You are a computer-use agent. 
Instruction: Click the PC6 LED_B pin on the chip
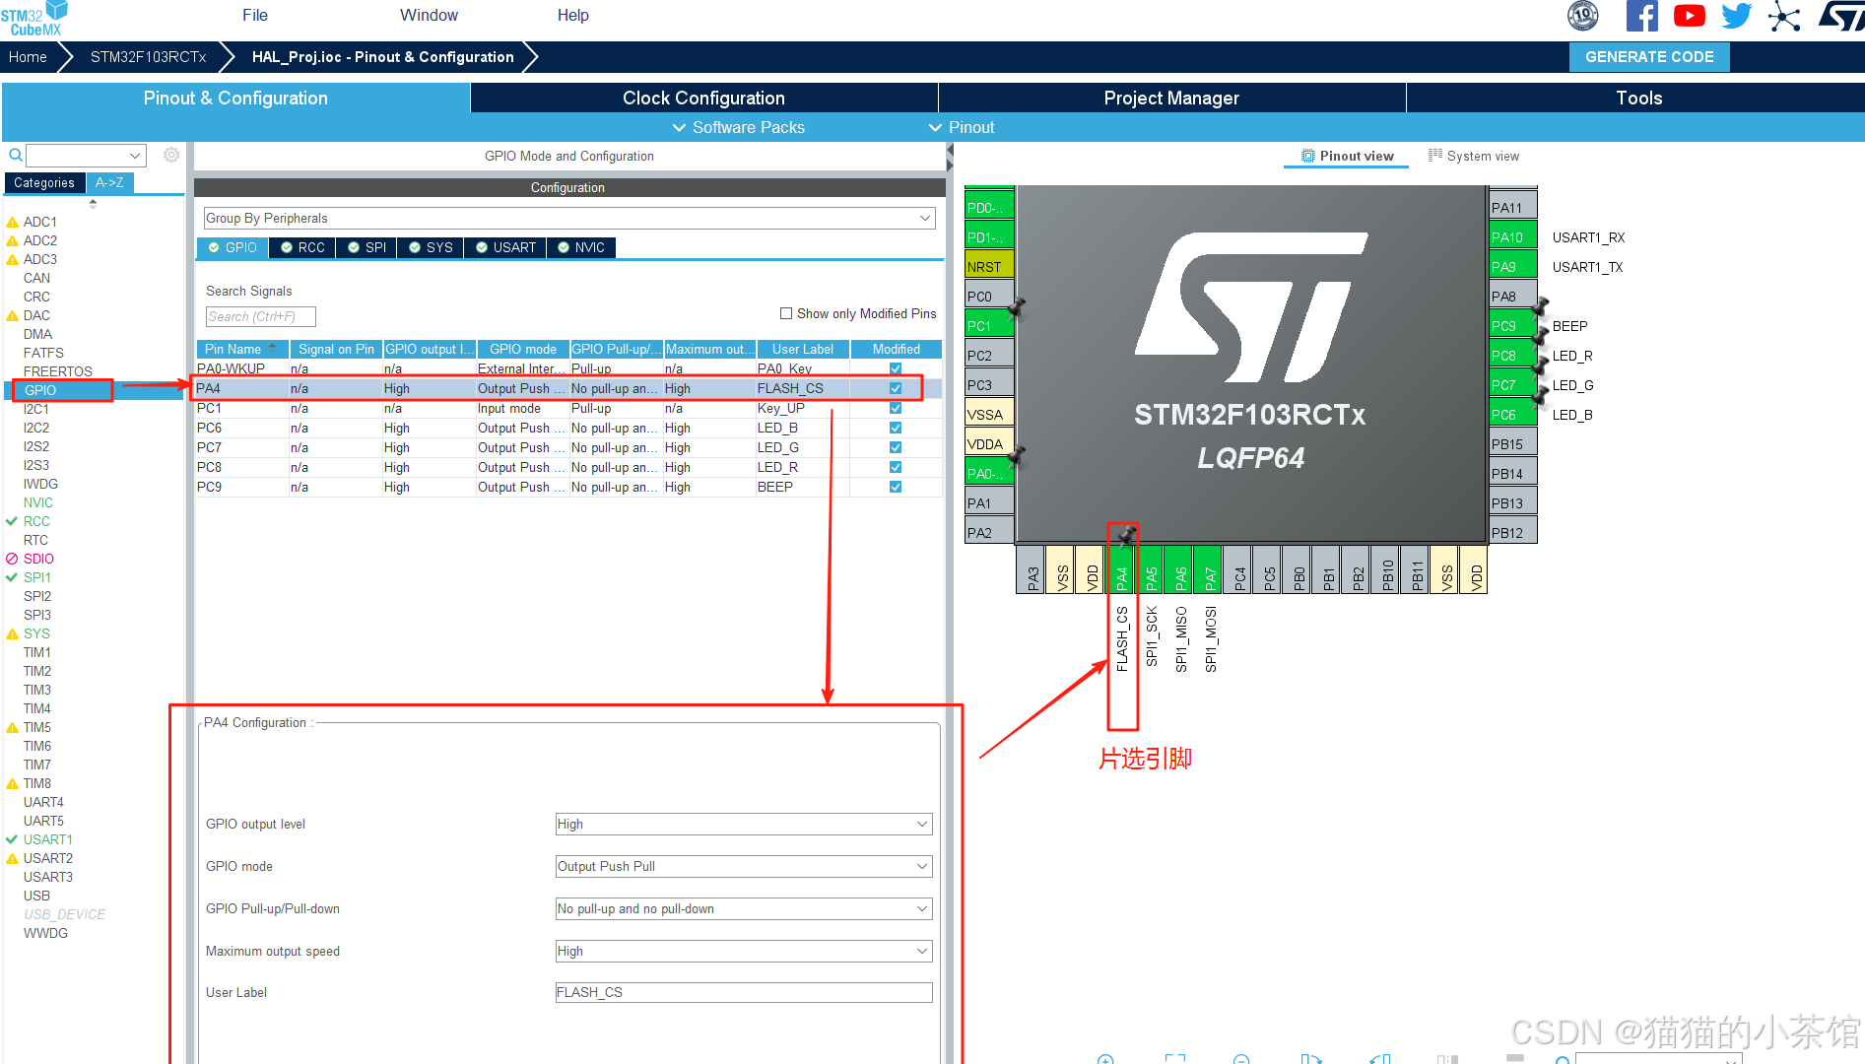point(1512,414)
